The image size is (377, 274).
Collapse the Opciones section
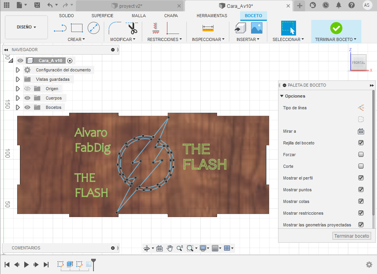(x=282, y=96)
